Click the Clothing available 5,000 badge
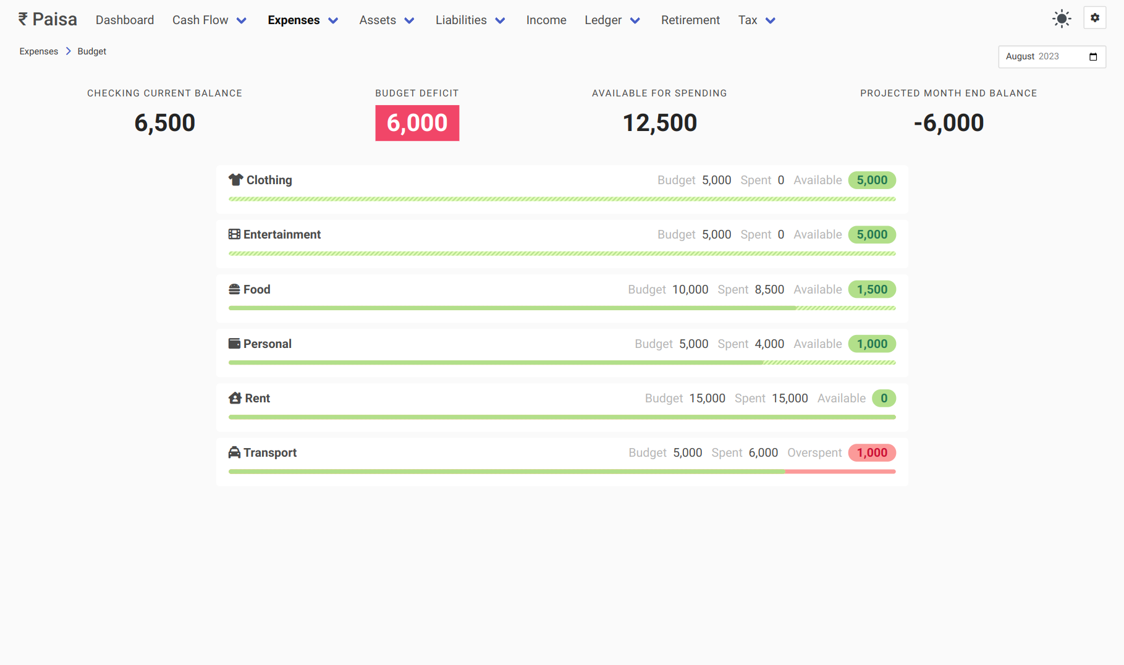1124x665 pixels. point(872,180)
